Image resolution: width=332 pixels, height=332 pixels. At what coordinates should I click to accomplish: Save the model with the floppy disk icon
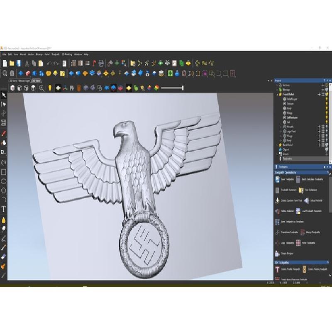pyautogui.click(x=19, y=63)
